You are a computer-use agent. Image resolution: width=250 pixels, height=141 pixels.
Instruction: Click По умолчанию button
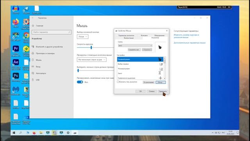pyautogui.click(x=148, y=82)
